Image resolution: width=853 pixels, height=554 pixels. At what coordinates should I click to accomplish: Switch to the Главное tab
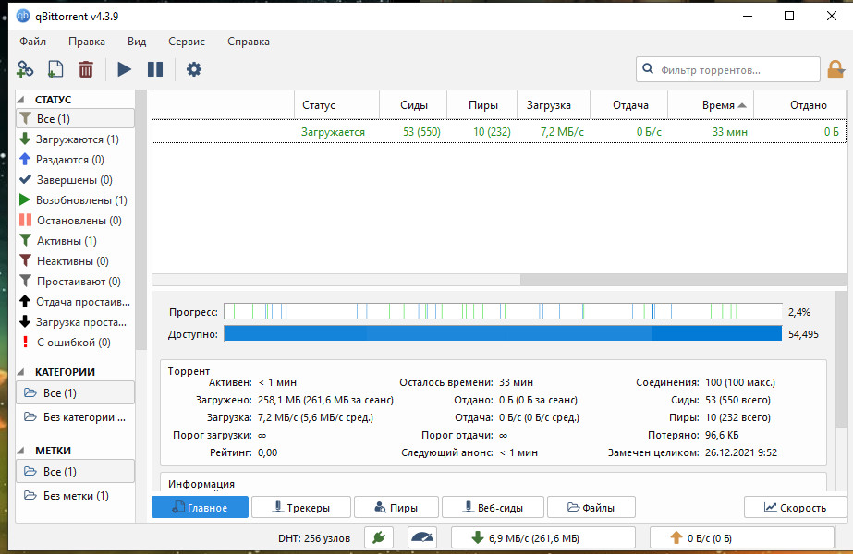pyautogui.click(x=200, y=507)
